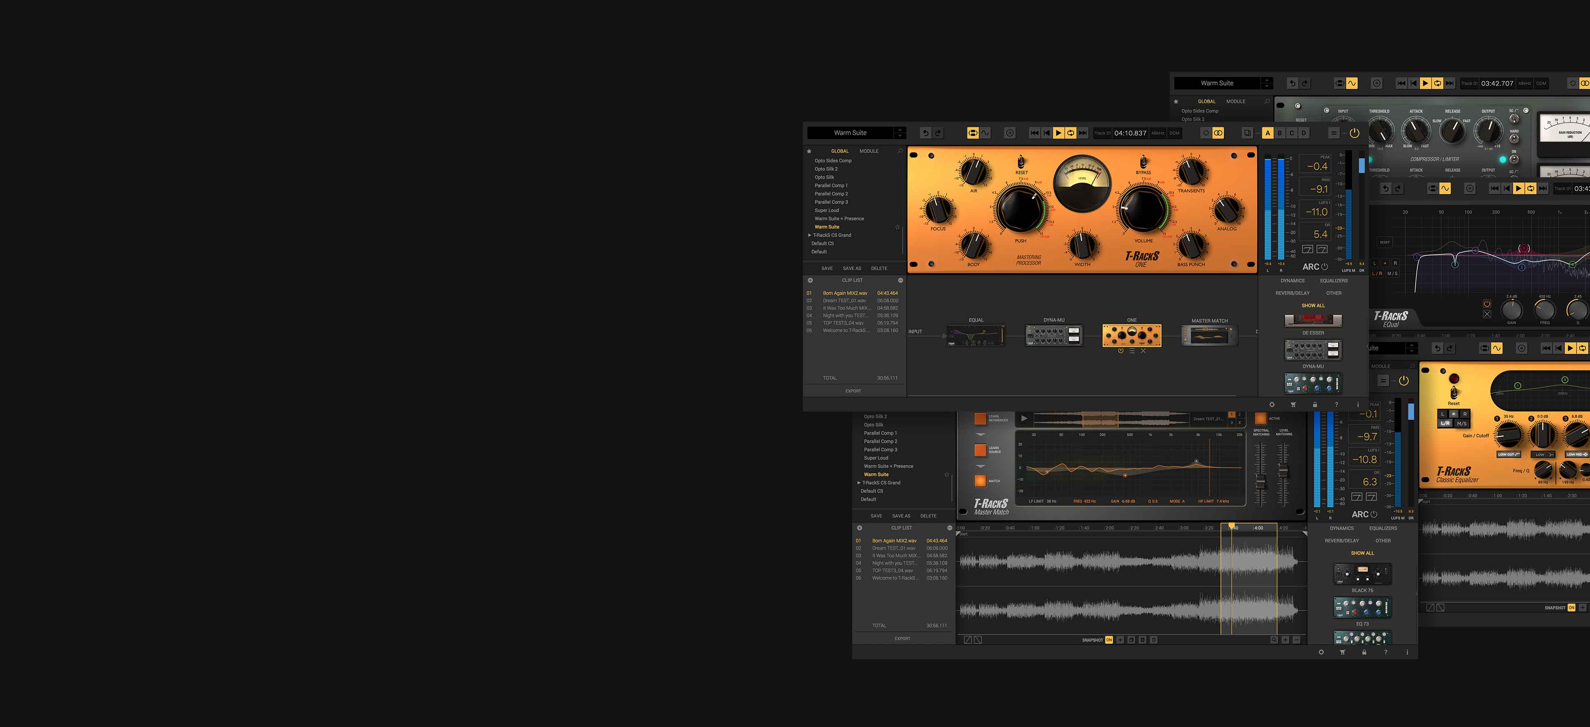This screenshot has height=727, width=1590.
Task: Click the copy A/B snapshot icon
Action: point(1248,132)
